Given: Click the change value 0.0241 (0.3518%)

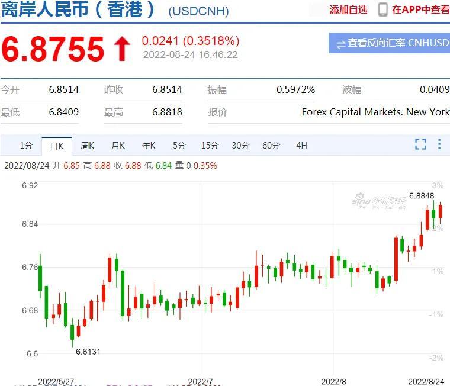Looking at the screenshot, I should (191, 41).
